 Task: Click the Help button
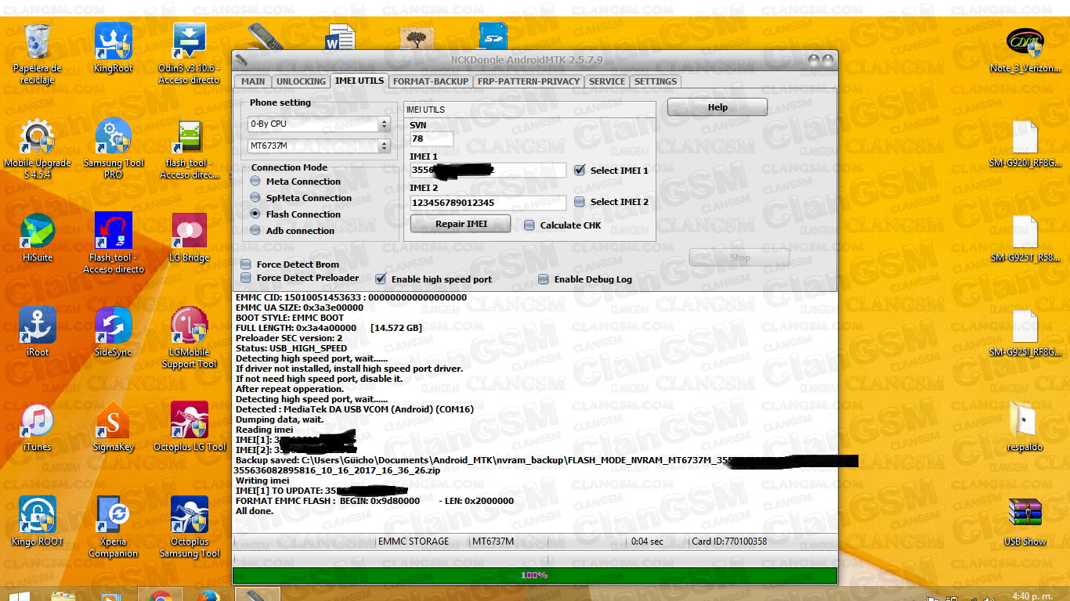(x=718, y=107)
